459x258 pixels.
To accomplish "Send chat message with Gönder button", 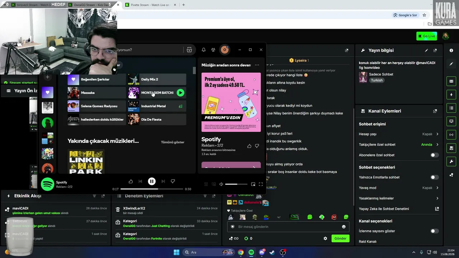I will click(340, 238).
